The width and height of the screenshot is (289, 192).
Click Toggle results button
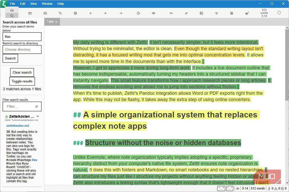point(22,81)
